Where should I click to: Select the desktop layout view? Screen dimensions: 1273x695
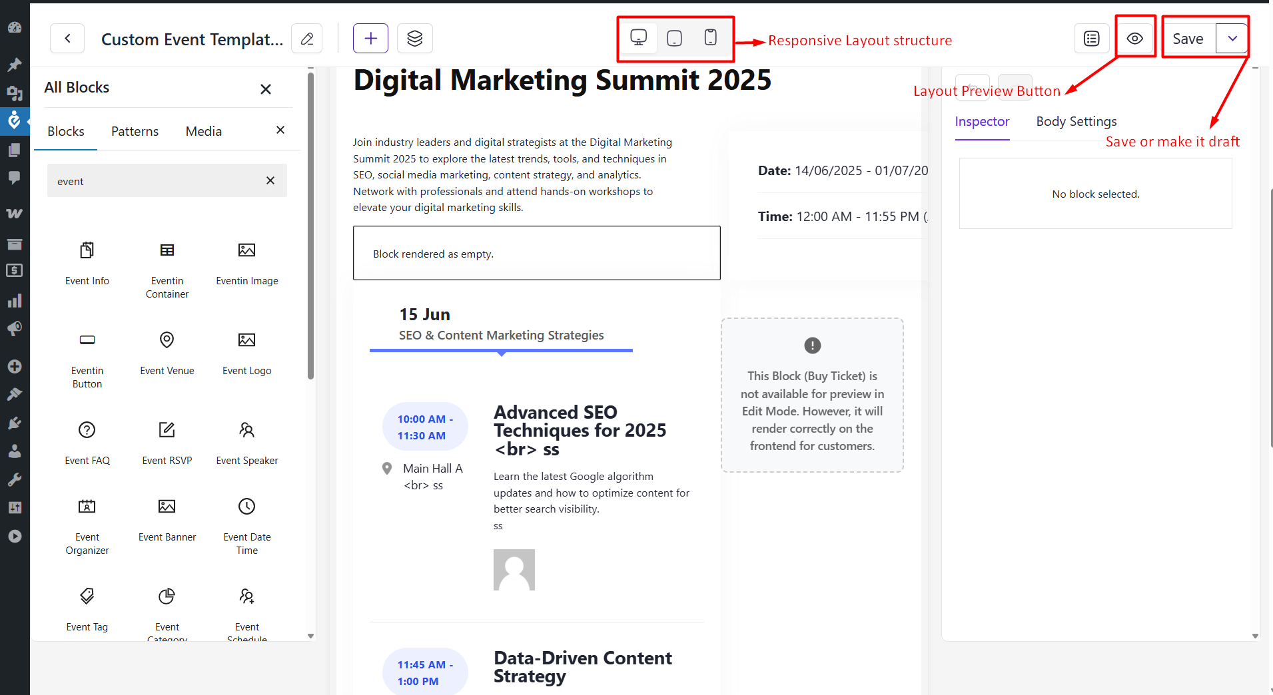click(639, 38)
